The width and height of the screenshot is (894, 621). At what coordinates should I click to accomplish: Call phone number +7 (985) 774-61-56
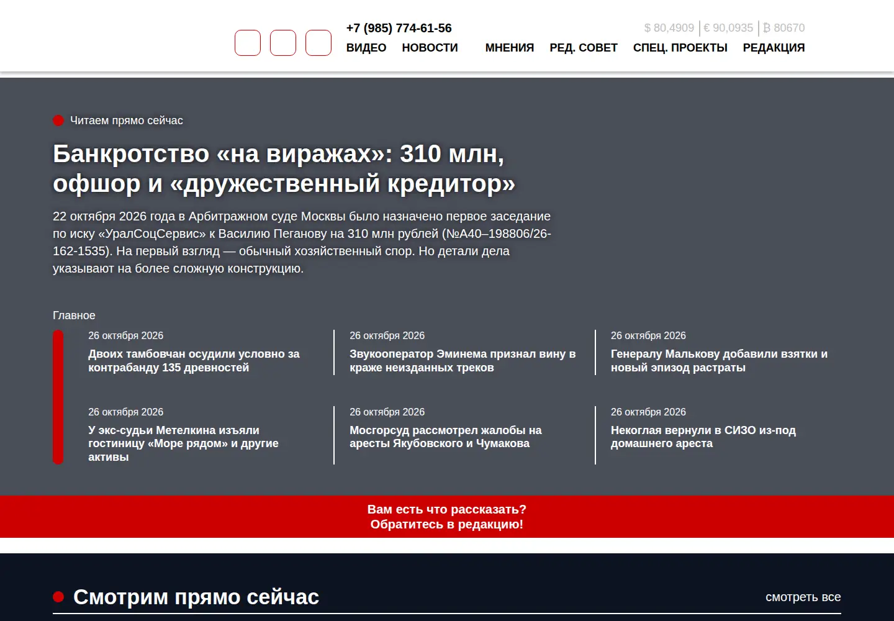(399, 28)
